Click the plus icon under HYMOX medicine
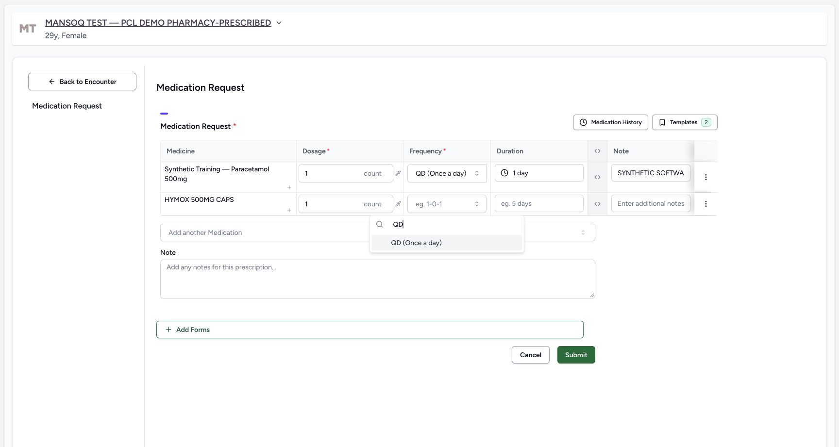This screenshot has height=447, width=839. pyautogui.click(x=289, y=210)
